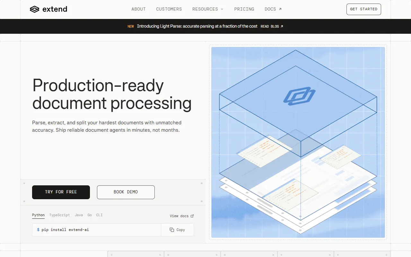Follow the Read Blog link
Image resolution: width=411 pixels, height=257 pixels.
click(x=272, y=26)
